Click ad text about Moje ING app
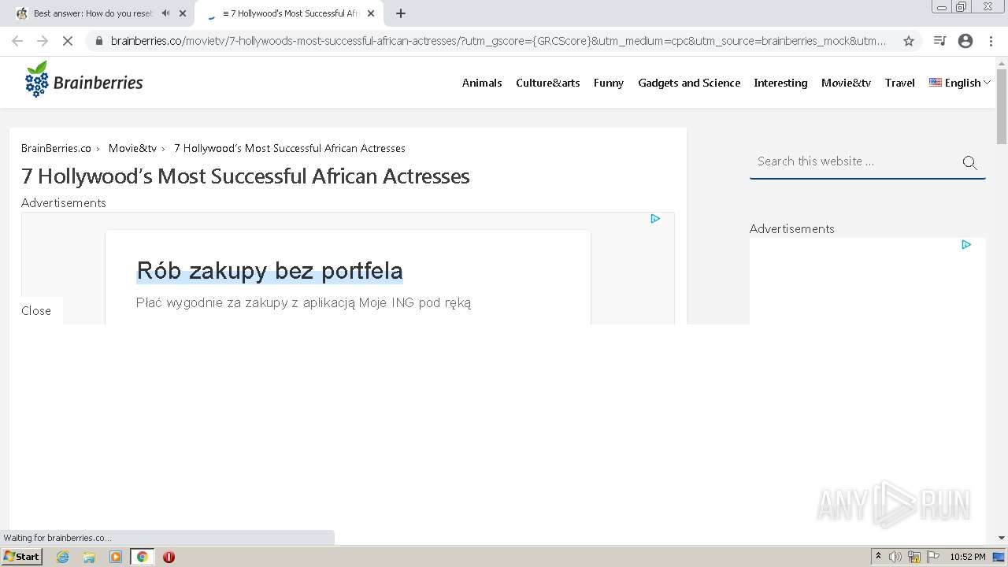1008x567 pixels. point(303,302)
